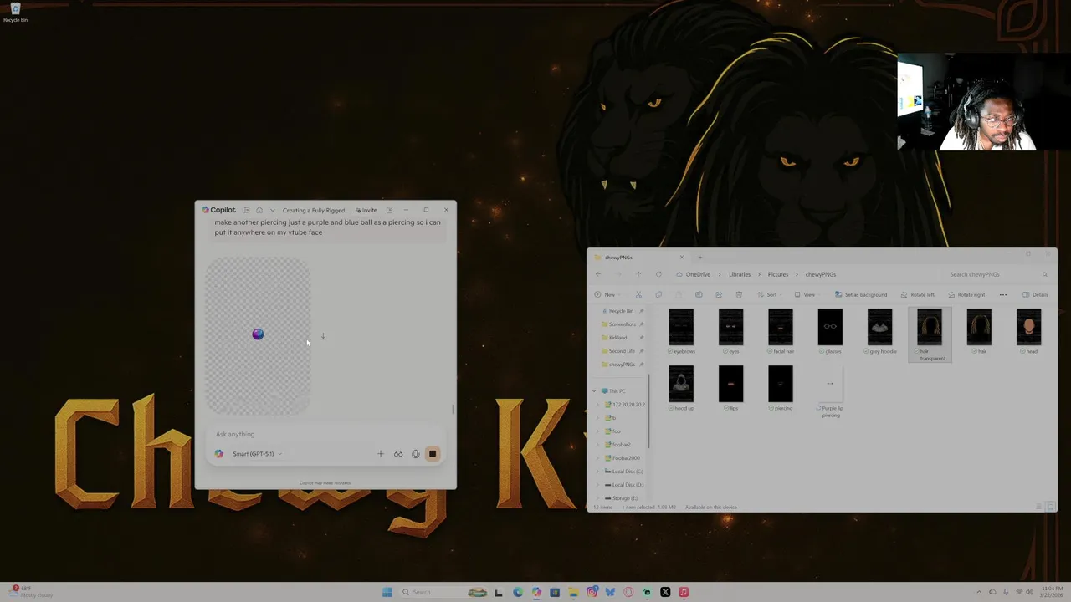Click the Invite button in Copilot
This screenshot has width=1071, height=602.
366,210
